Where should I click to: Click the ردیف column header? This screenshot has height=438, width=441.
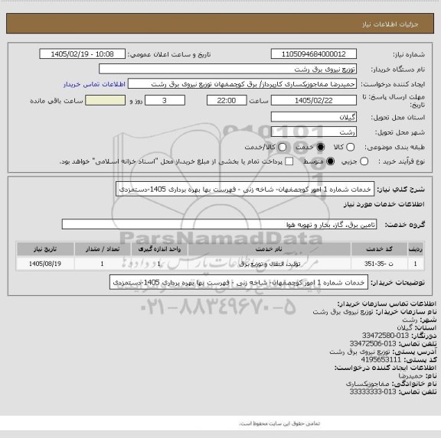point(416,249)
